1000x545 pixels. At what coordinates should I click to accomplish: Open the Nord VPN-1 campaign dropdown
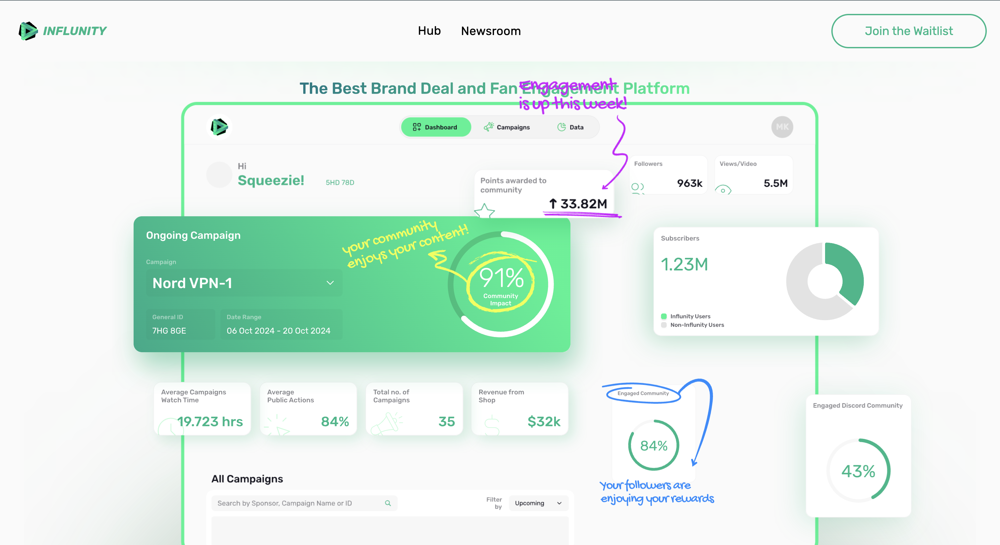tap(244, 283)
